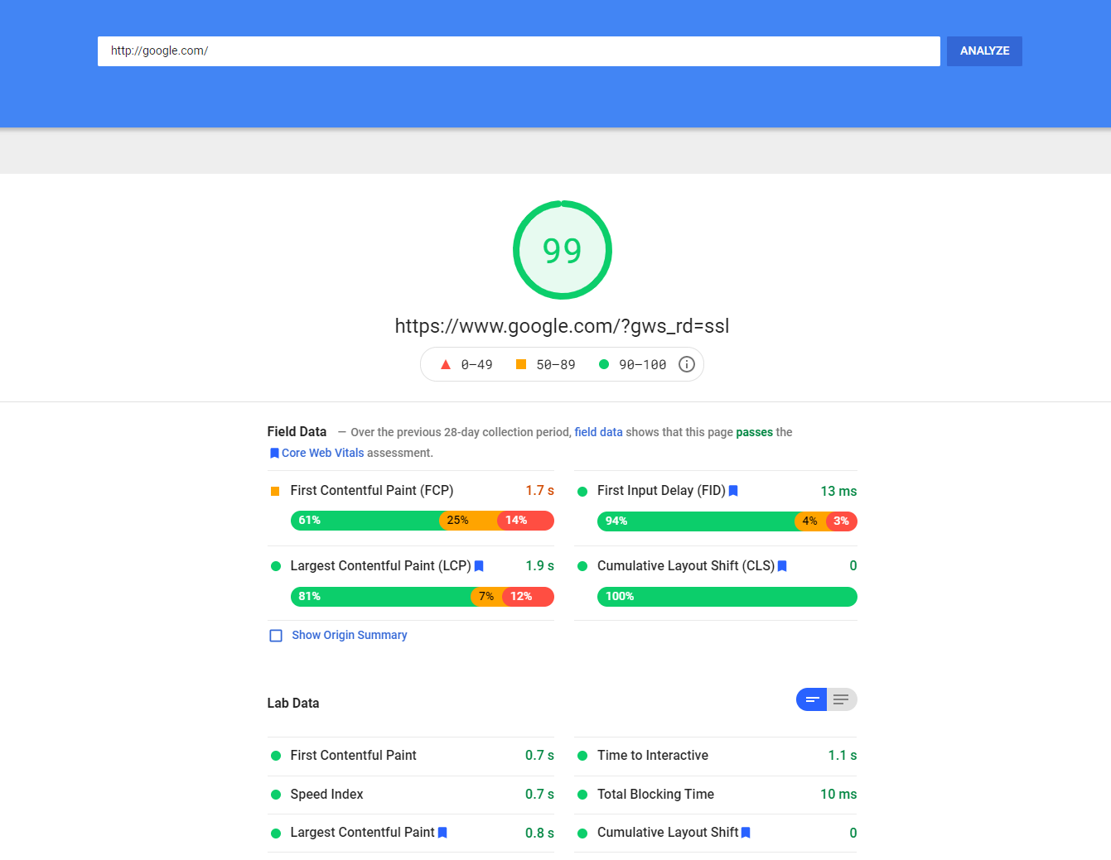Click the 10 ms Total Blocking Time value
The width and height of the screenshot is (1111, 860).
coord(838,795)
